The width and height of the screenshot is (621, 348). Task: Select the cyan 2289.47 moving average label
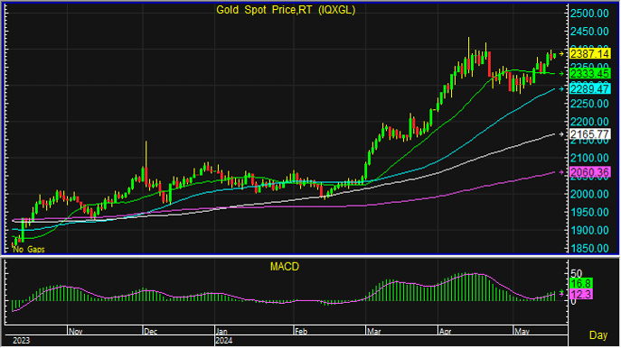(x=590, y=89)
